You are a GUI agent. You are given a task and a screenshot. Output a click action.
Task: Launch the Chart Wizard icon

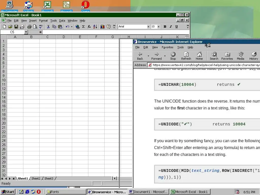(103, 26)
